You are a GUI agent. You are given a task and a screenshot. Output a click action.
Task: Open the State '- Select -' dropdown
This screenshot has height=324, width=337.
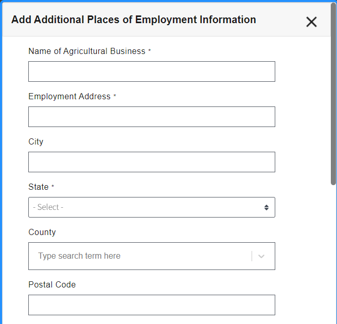pyautogui.click(x=144, y=207)
